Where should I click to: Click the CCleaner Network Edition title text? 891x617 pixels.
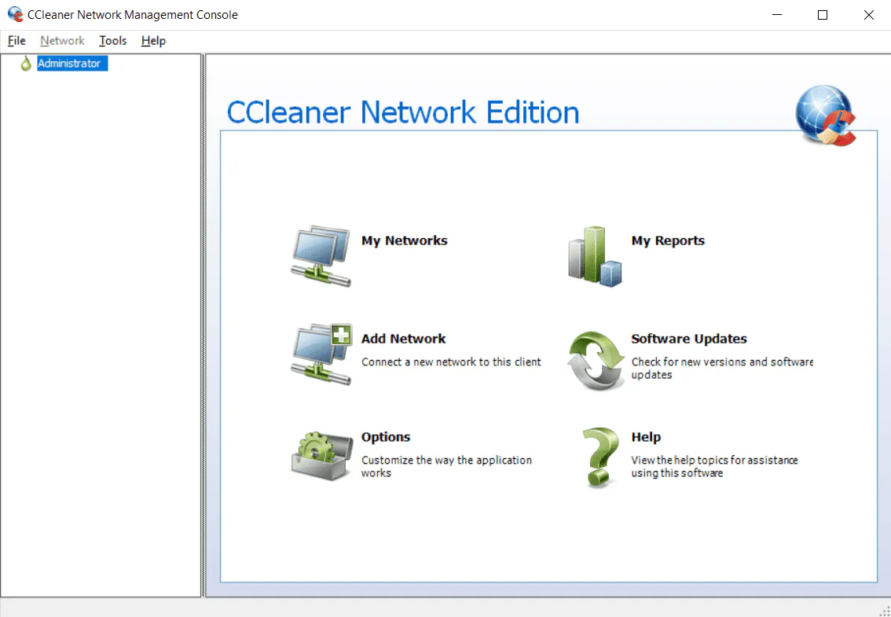point(403,112)
